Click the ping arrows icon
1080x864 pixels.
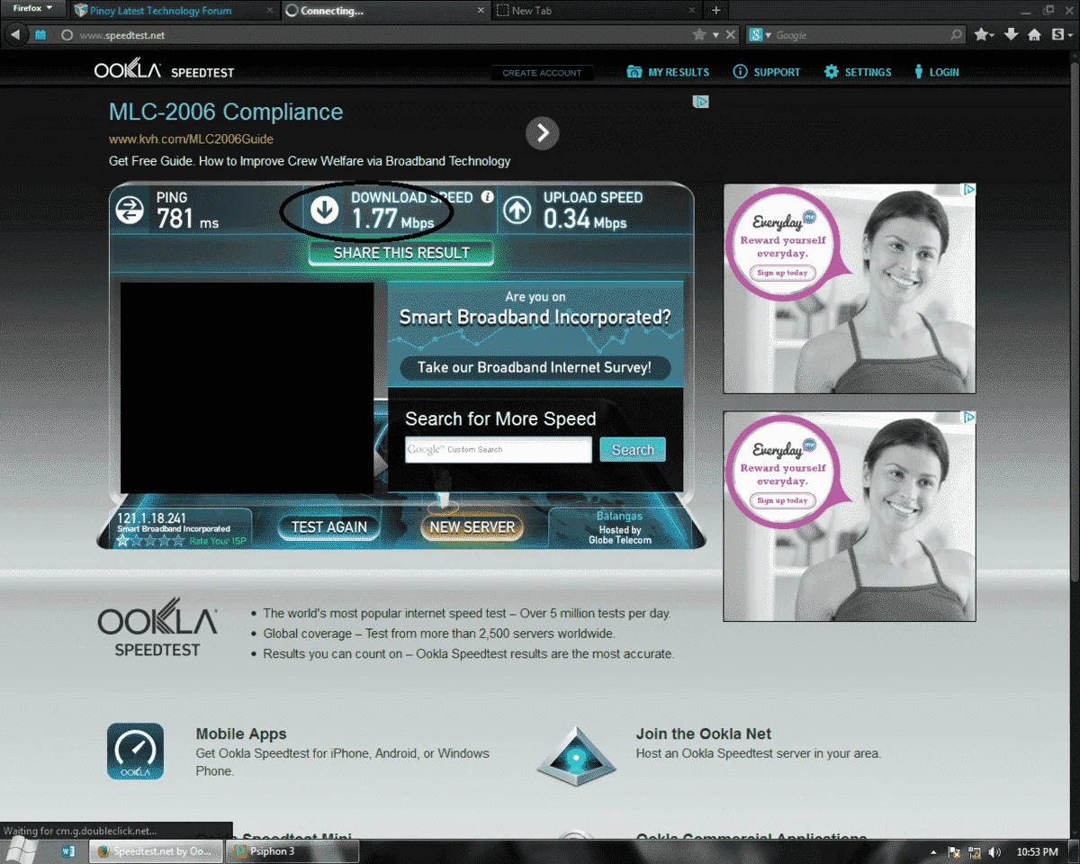130,210
